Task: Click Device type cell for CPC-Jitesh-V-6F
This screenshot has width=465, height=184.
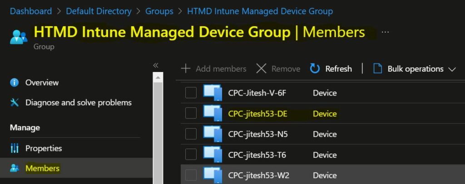Action: pos(325,93)
